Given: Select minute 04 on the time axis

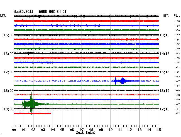Looking at the screenshot, I should click(53, 130).
